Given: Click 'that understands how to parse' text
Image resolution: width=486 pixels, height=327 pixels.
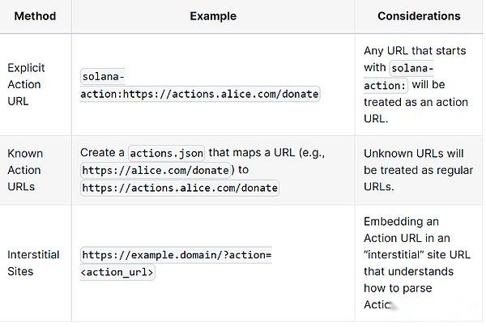Looking at the screenshot, I should click(408, 279).
